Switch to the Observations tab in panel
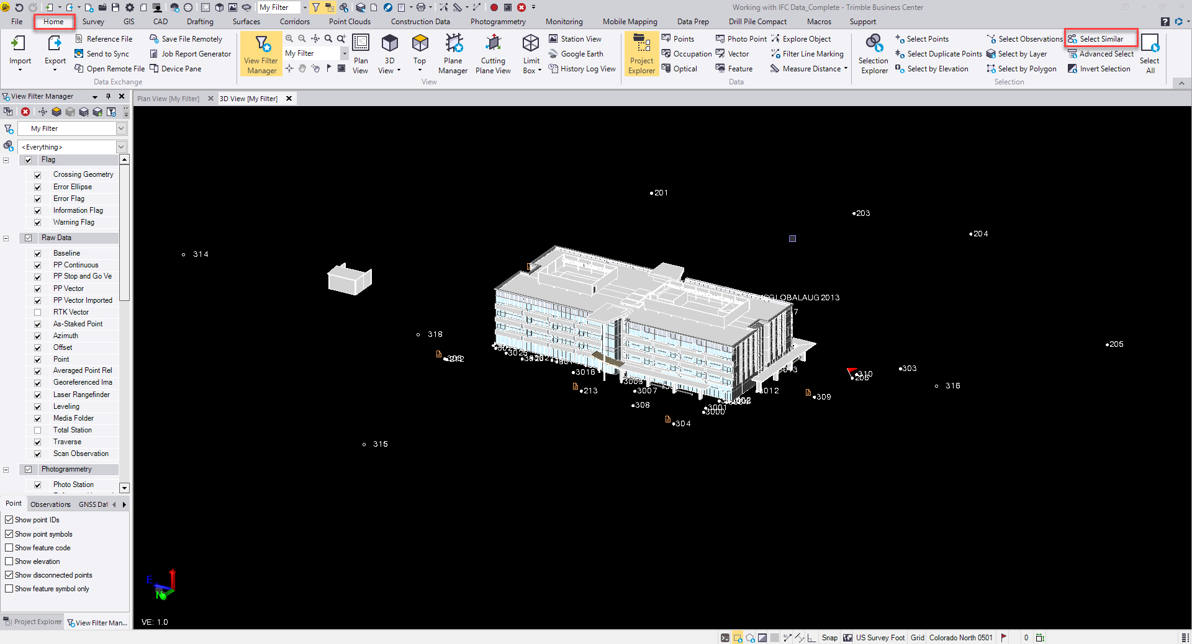The image size is (1192, 644). pos(50,504)
